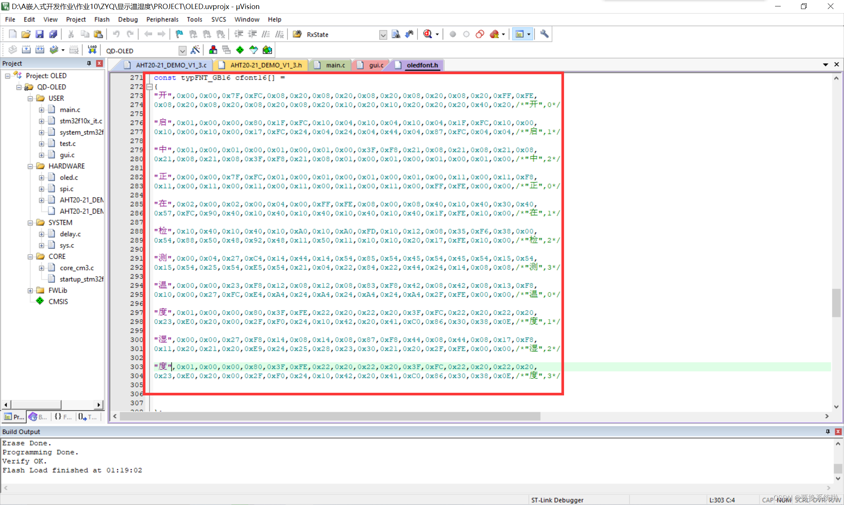This screenshot has width=844, height=505.
Task: Navigate backwards with the left arrow icon
Action: 148,34
